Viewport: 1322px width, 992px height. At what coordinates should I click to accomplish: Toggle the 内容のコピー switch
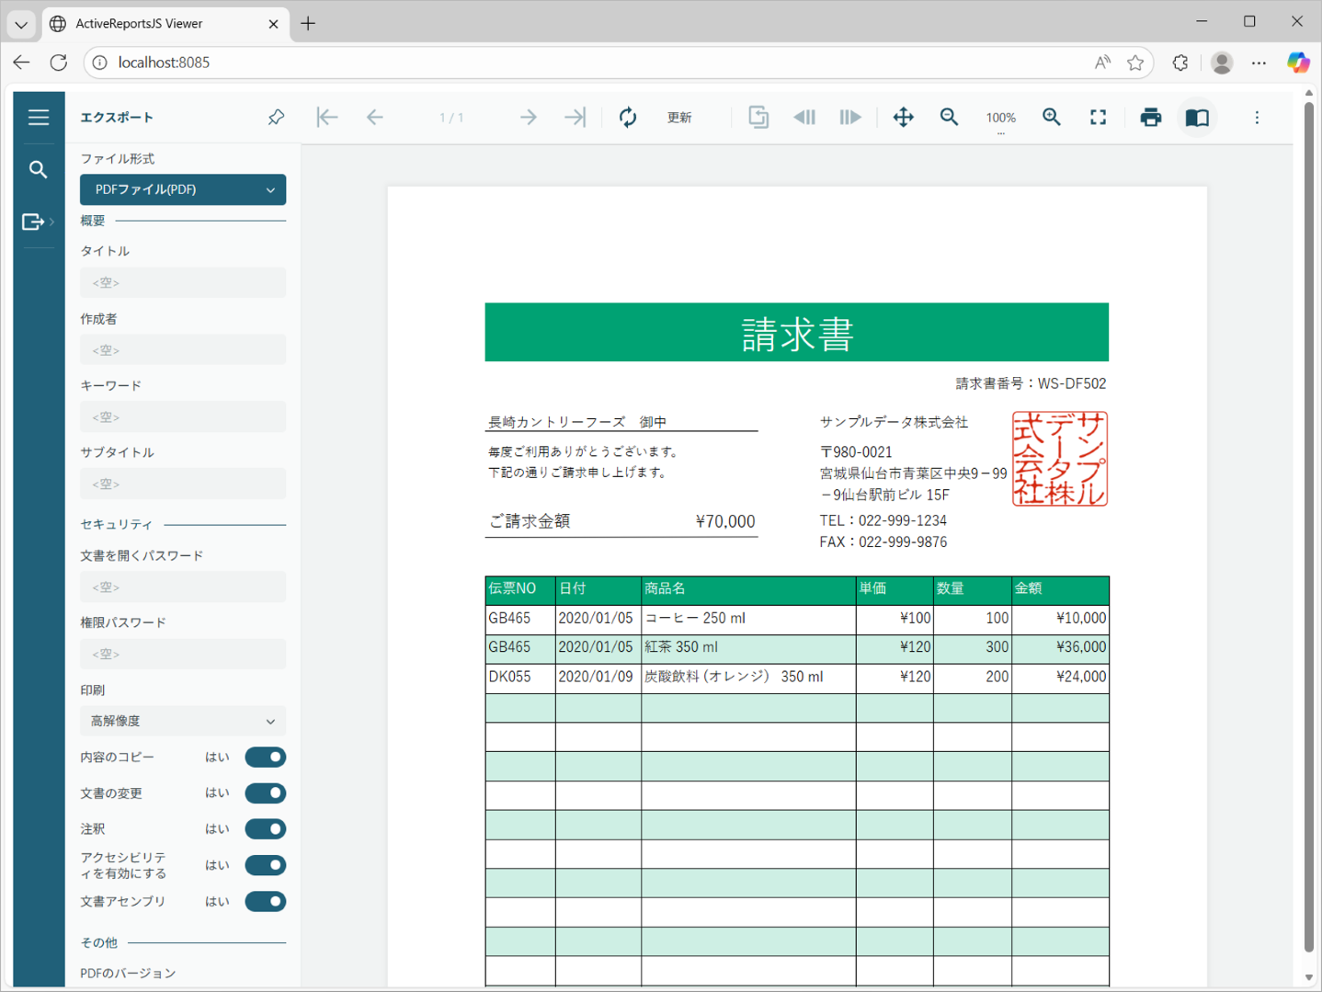click(x=265, y=758)
